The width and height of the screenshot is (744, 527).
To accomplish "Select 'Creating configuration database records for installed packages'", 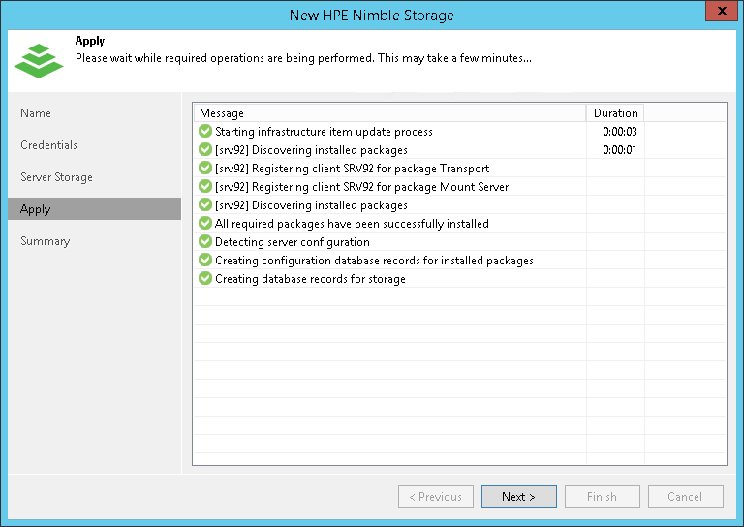I will [374, 261].
